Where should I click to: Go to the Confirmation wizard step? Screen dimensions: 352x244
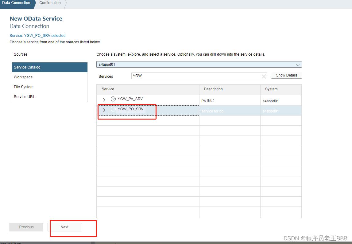pyautogui.click(x=50, y=3)
